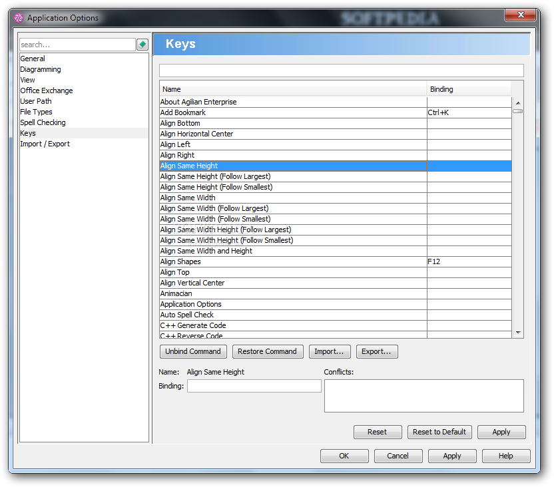Close the Application Options dialog
Image resolution: width=554 pixels, height=487 pixels.
point(520,15)
